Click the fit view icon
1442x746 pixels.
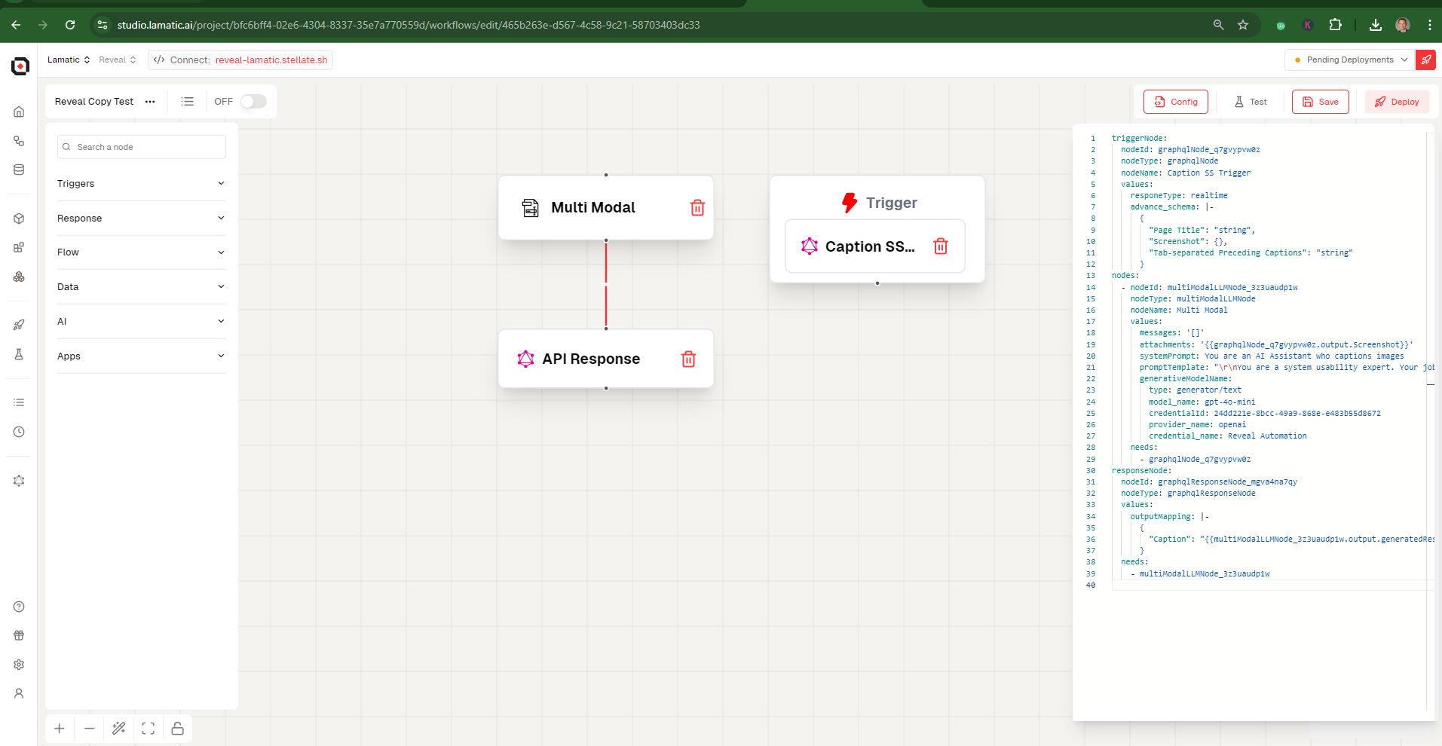[148, 729]
